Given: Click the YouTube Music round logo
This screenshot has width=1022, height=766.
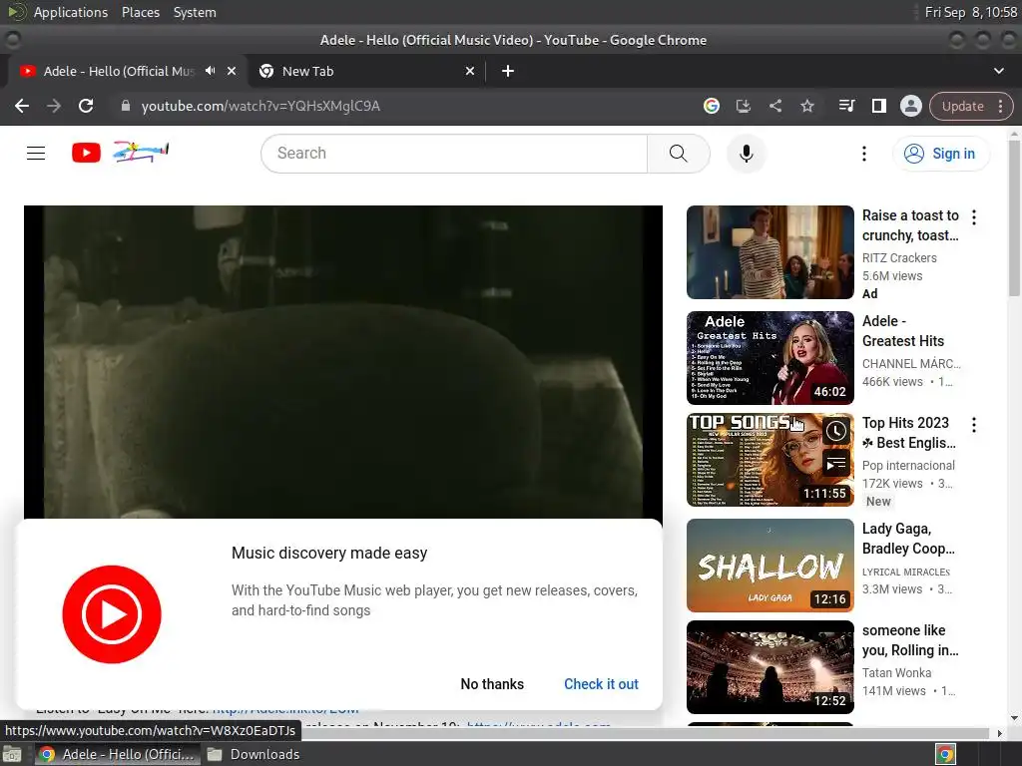Looking at the screenshot, I should point(112,614).
